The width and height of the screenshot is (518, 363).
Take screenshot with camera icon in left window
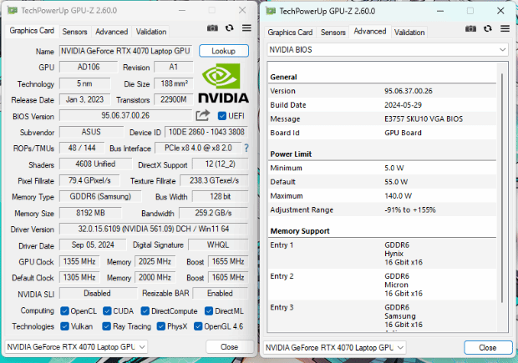pyautogui.click(x=212, y=28)
